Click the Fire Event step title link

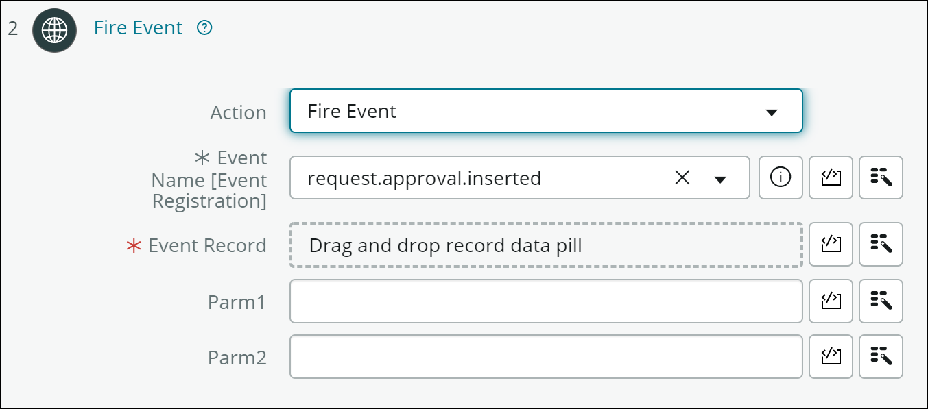(139, 27)
